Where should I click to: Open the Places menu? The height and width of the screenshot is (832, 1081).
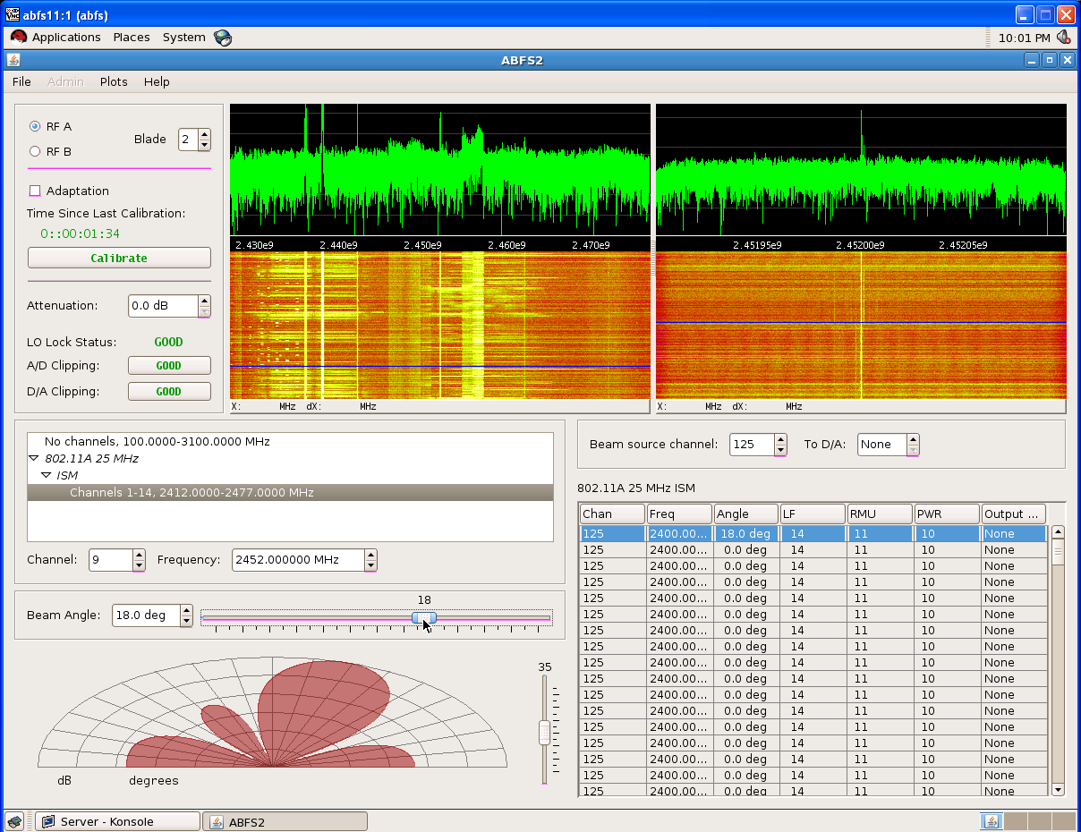tap(132, 38)
